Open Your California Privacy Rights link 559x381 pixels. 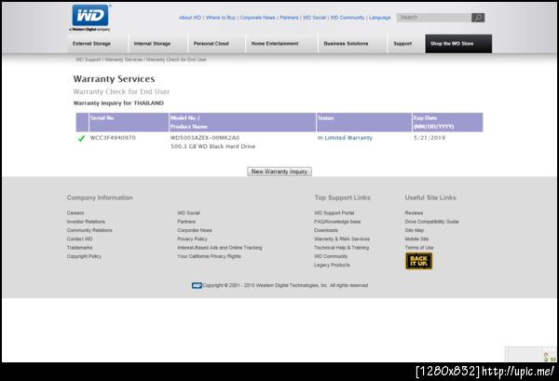point(210,256)
